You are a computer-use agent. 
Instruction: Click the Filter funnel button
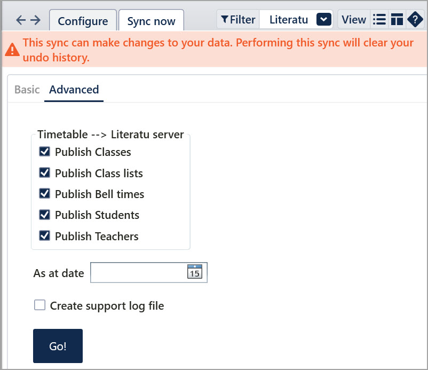[x=238, y=20]
